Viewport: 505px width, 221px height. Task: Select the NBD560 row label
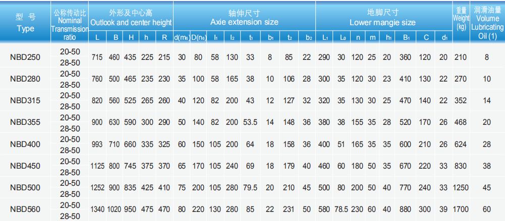pos(25,209)
